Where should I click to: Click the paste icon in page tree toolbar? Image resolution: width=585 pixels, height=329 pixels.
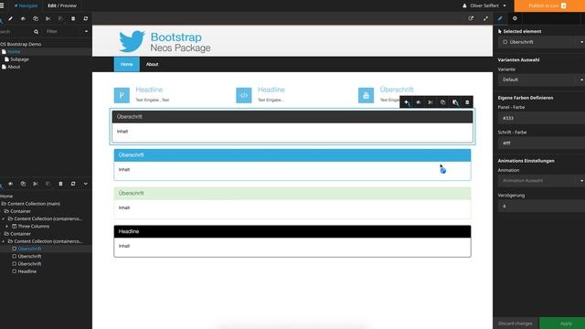(x=60, y=18)
